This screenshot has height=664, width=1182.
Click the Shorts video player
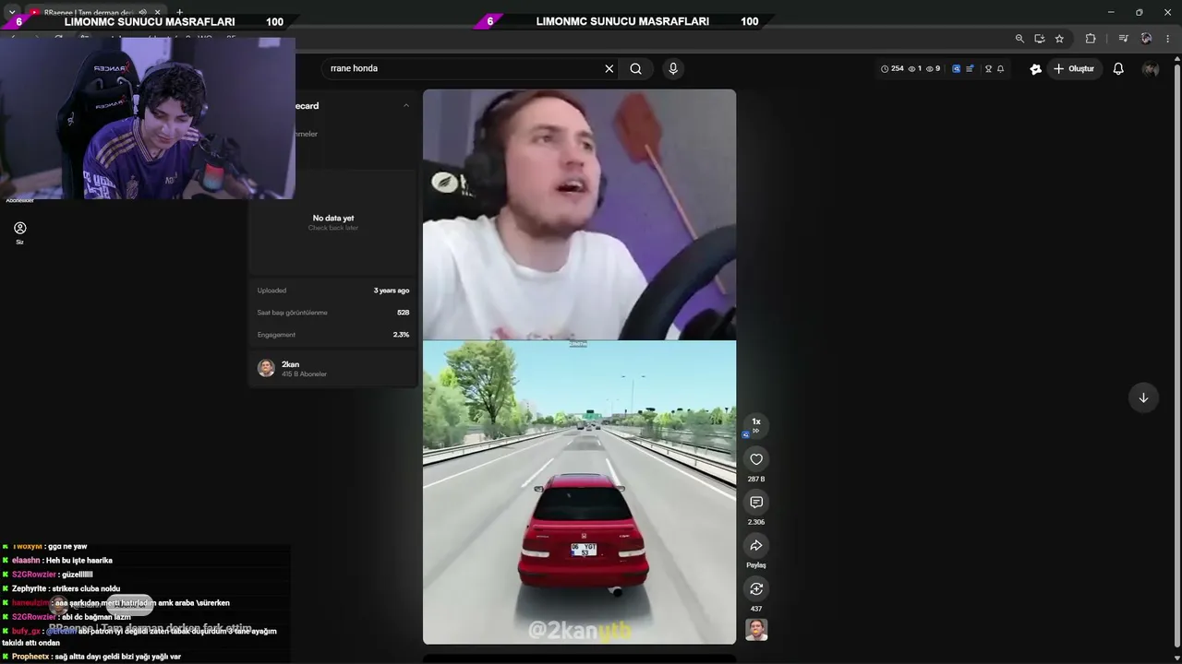pyautogui.click(x=579, y=366)
